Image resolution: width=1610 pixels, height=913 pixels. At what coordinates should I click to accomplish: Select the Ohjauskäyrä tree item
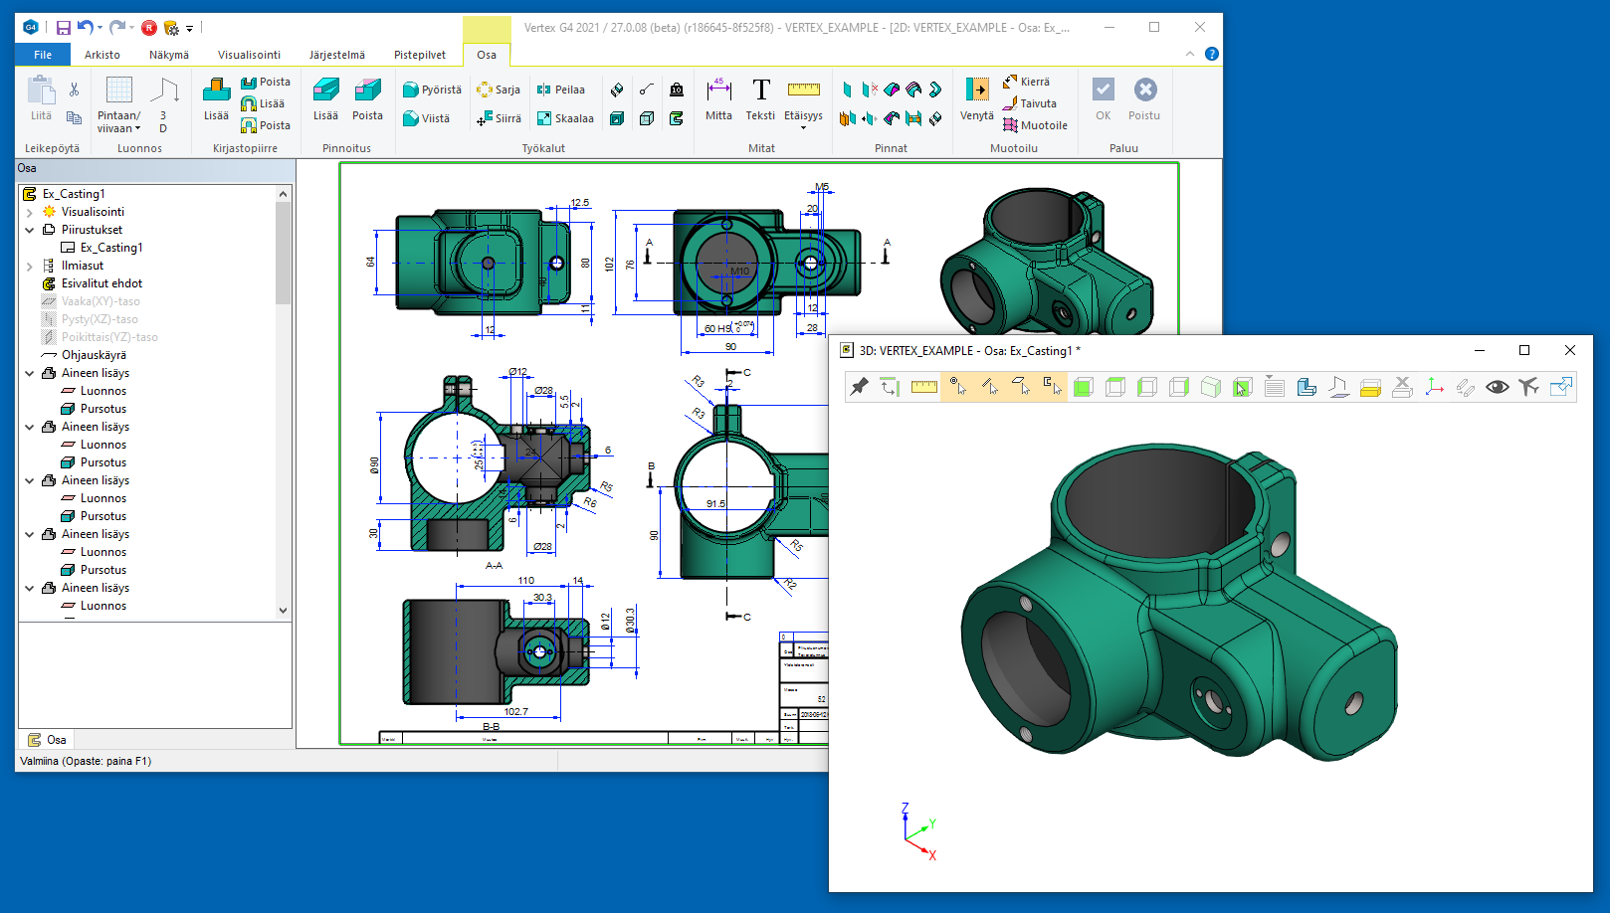pyautogui.click(x=94, y=355)
